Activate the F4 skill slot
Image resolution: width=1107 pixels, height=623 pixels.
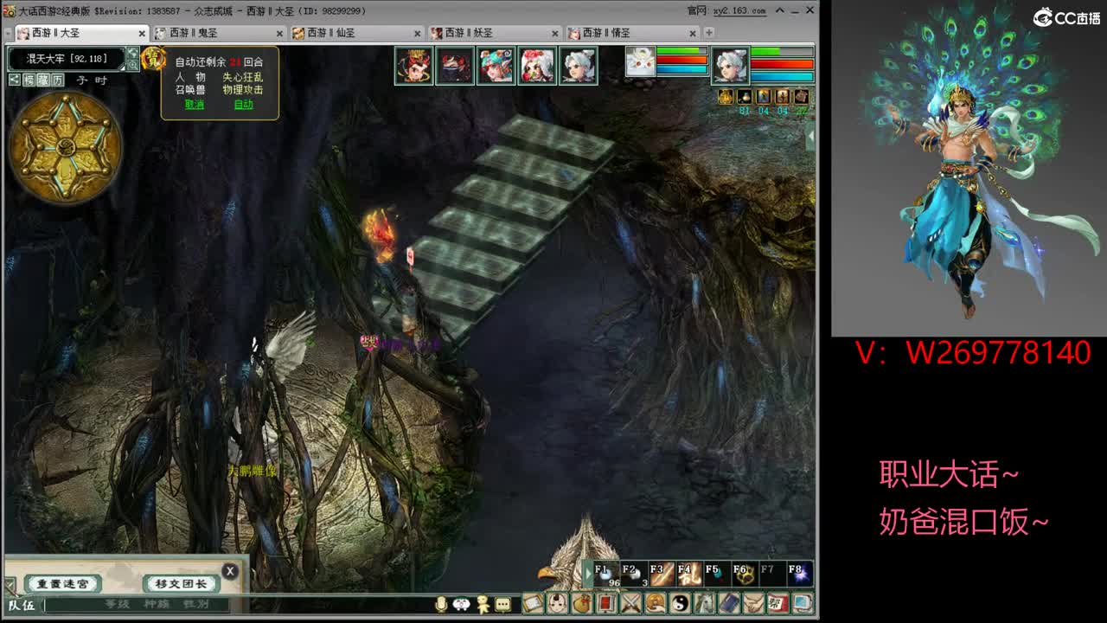point(690,574)
